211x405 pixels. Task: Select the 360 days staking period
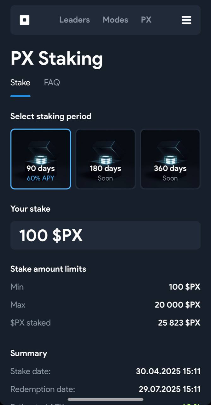[x=170, y=159]
